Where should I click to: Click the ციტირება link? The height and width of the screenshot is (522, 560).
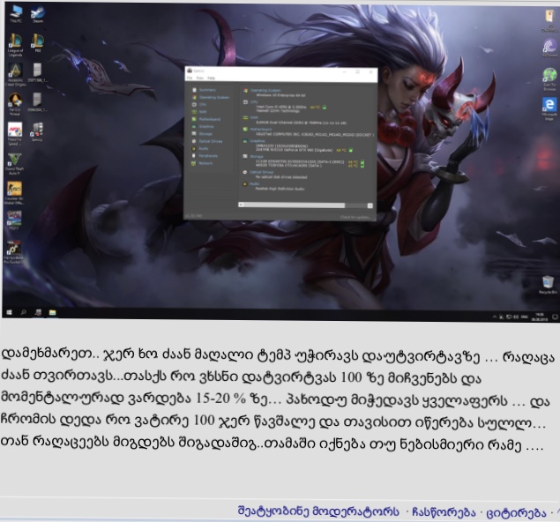(516, 512)
